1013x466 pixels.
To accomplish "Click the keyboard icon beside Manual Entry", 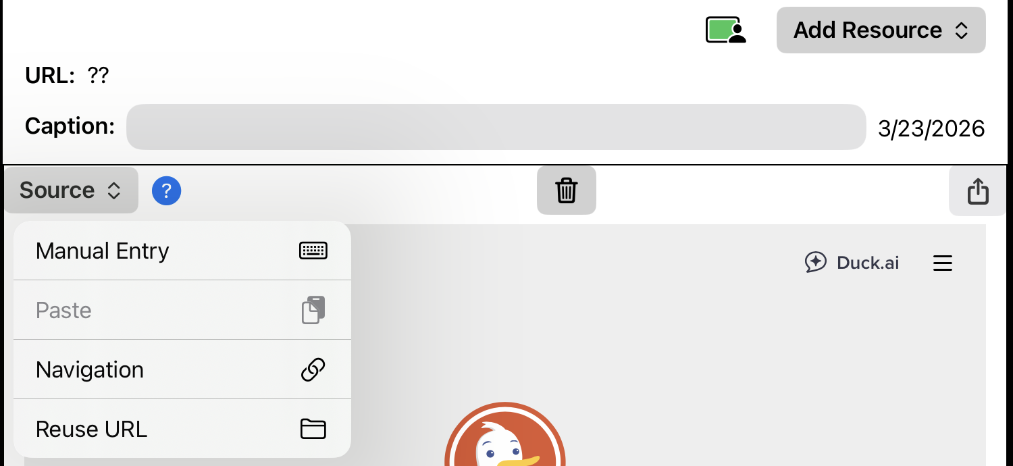I will 313,251.
